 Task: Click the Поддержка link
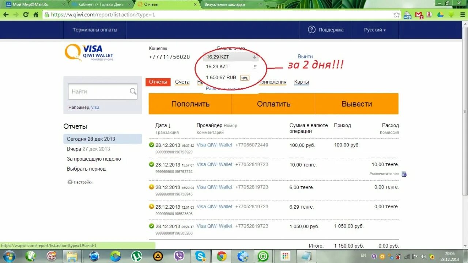(331, 30)
